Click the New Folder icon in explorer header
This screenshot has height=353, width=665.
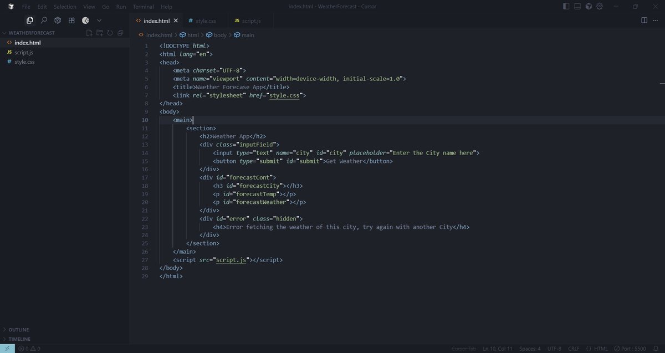pos(99,33)
